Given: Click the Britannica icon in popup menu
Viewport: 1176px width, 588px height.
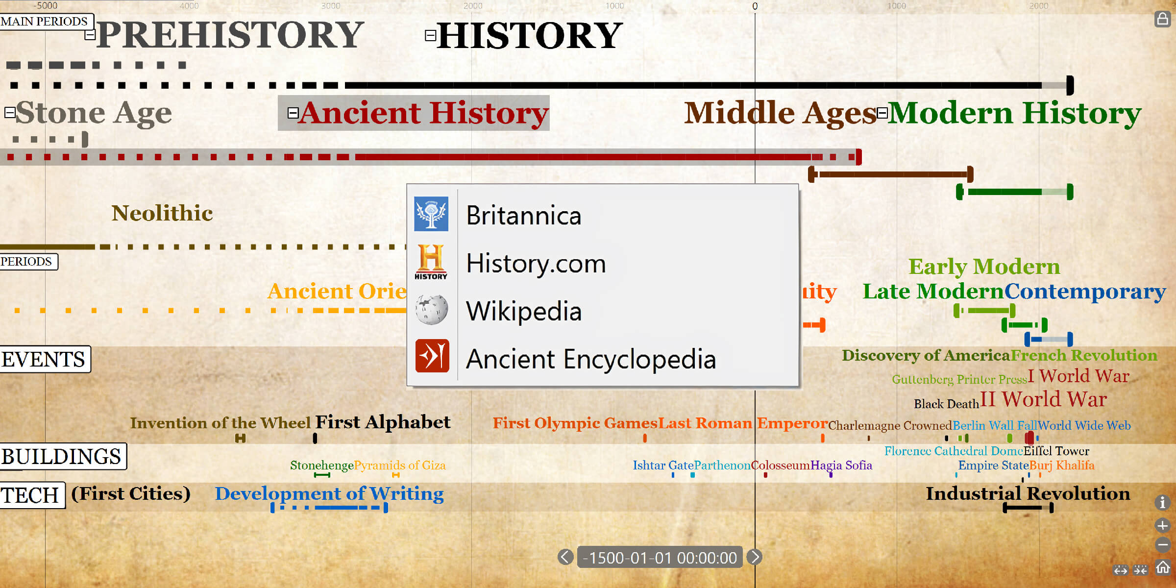Looking at the screenshot, I should coord(431,215).
